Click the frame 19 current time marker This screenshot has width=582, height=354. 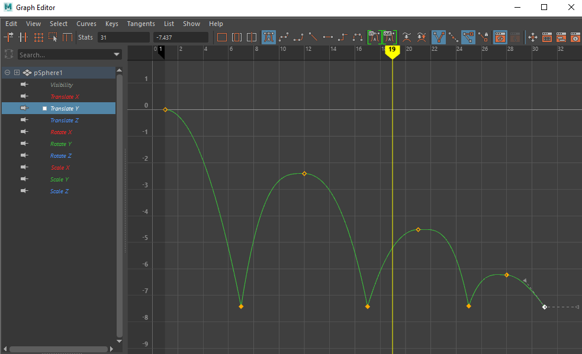(392, 50)
